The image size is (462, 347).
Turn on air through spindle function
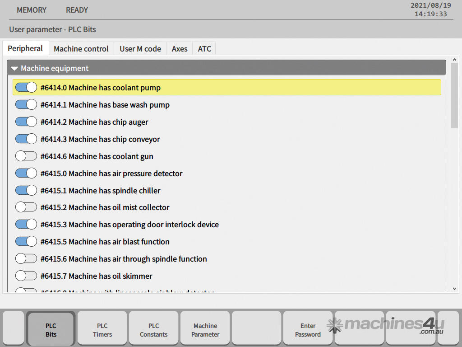click(x=26, y=259)
